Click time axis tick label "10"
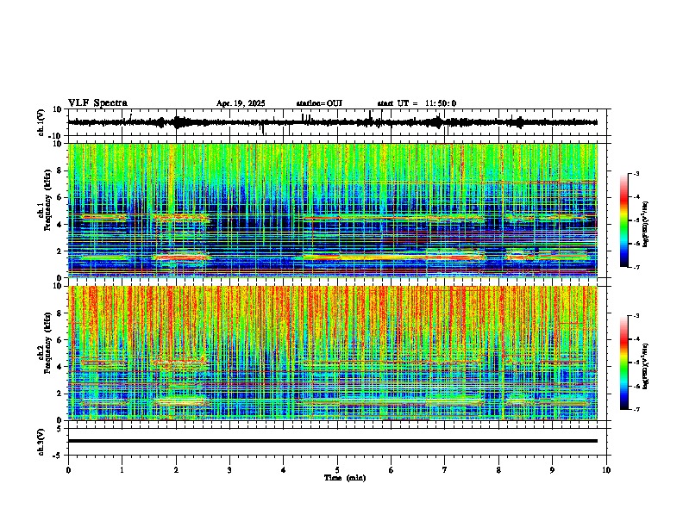This screenshot has height=527, width=683. point(606,470)
